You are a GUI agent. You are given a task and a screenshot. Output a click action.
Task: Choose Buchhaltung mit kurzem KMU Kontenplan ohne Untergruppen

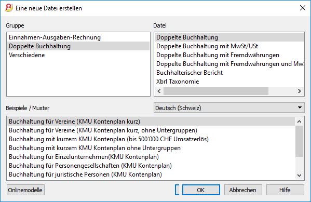tap(151, 148)
